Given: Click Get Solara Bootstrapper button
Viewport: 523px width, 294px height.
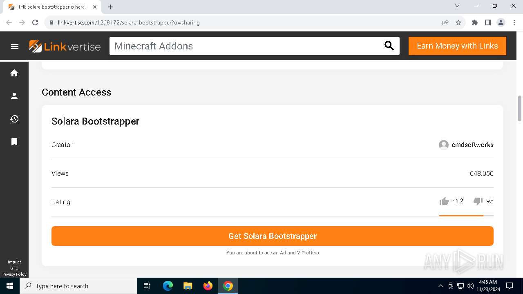Looking at the screenshot, I should point(273,236).
